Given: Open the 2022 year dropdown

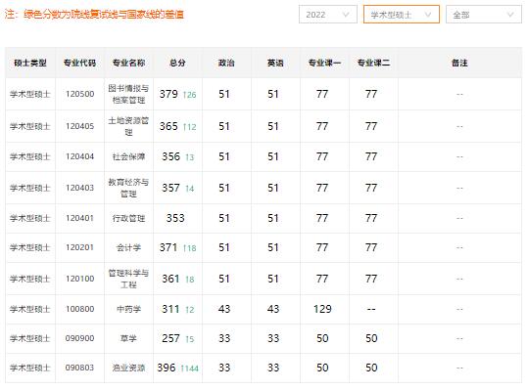Looking at the screenshot, I should [x=327, y=15].
